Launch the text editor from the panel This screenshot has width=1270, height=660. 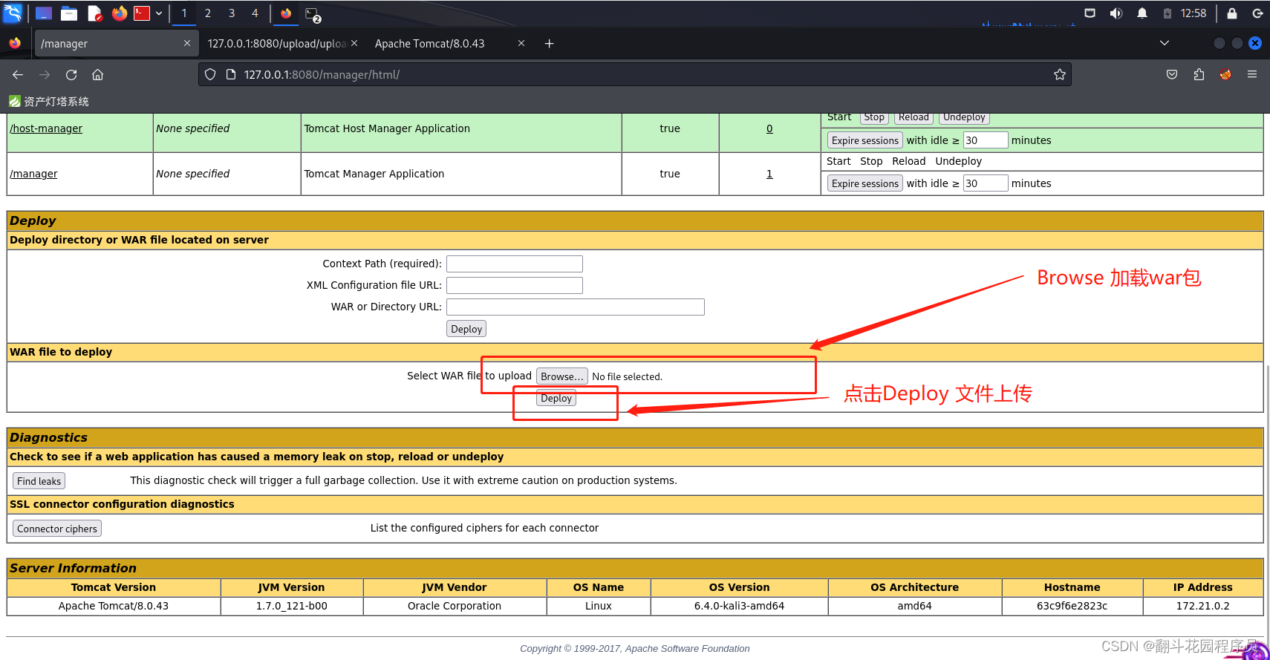pyautogui.click(x=94, y=13)
